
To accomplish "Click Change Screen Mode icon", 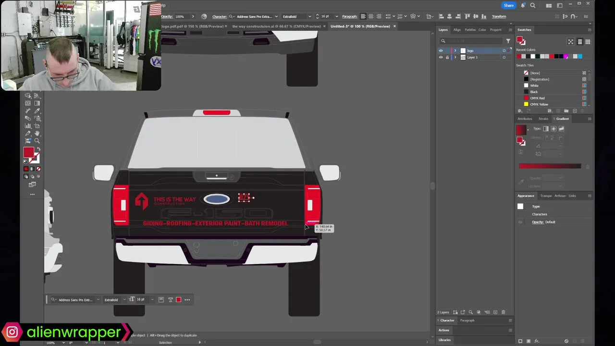I will click(x=32, y=184).
